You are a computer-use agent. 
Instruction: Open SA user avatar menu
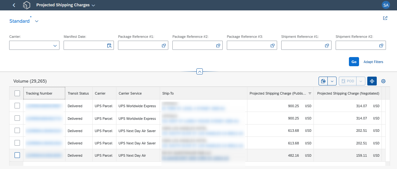coord(386,5)
